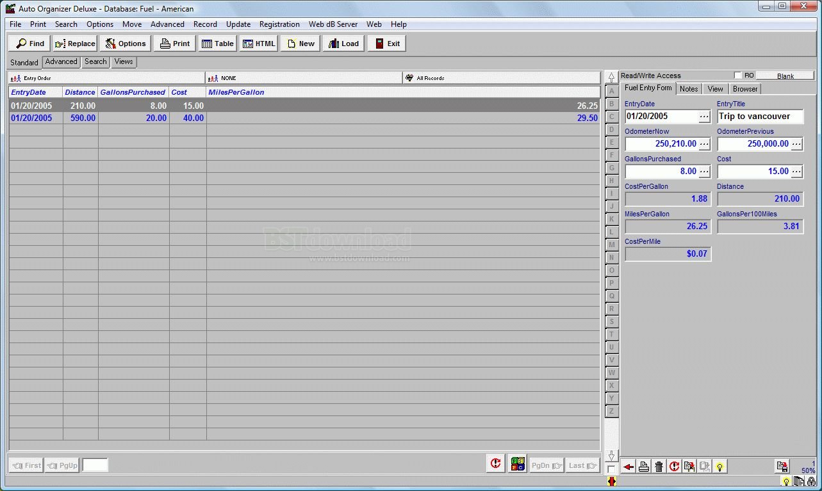
Task: Click the printer icon below the form
Action: pos(644,467)
